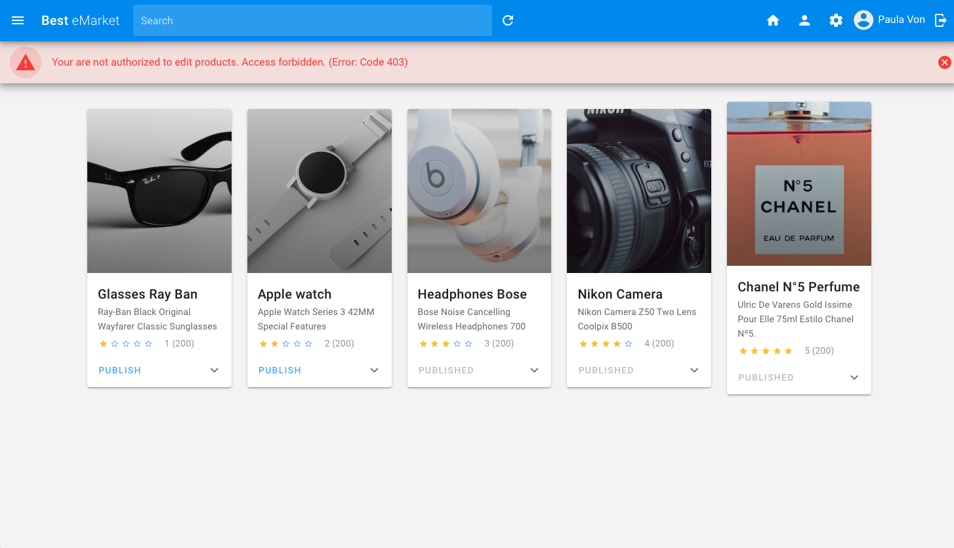954x548 pixels.
Task: Open the Beats headphones product image
Action: pos(479,191)
